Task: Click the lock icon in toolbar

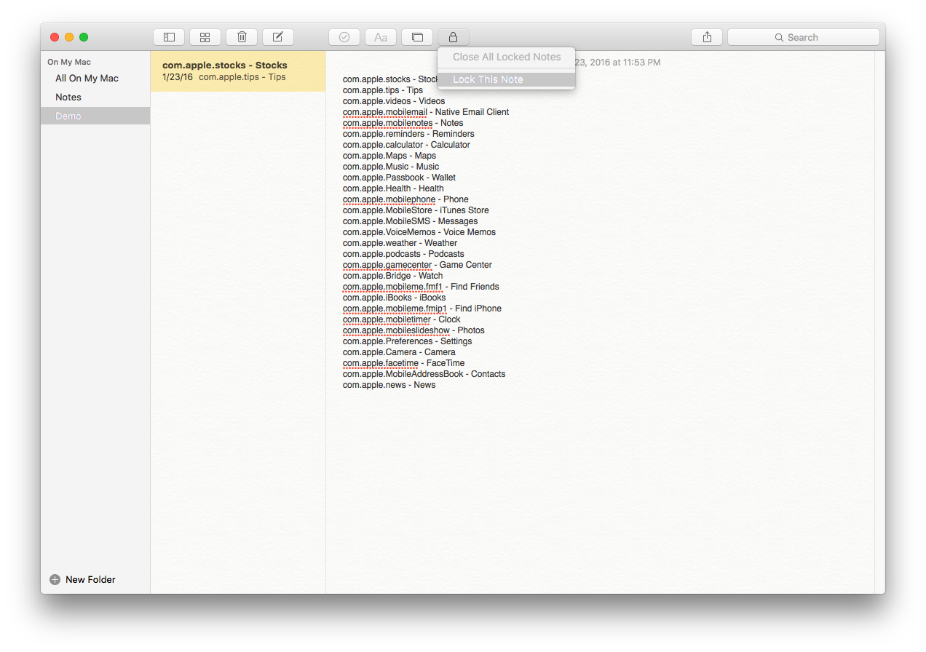Action: [x=454, y=37]
